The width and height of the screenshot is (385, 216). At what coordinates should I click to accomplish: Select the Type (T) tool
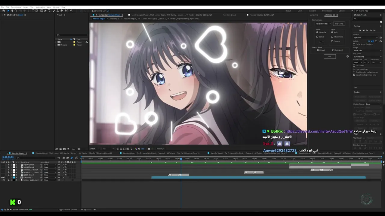[49, 11]
